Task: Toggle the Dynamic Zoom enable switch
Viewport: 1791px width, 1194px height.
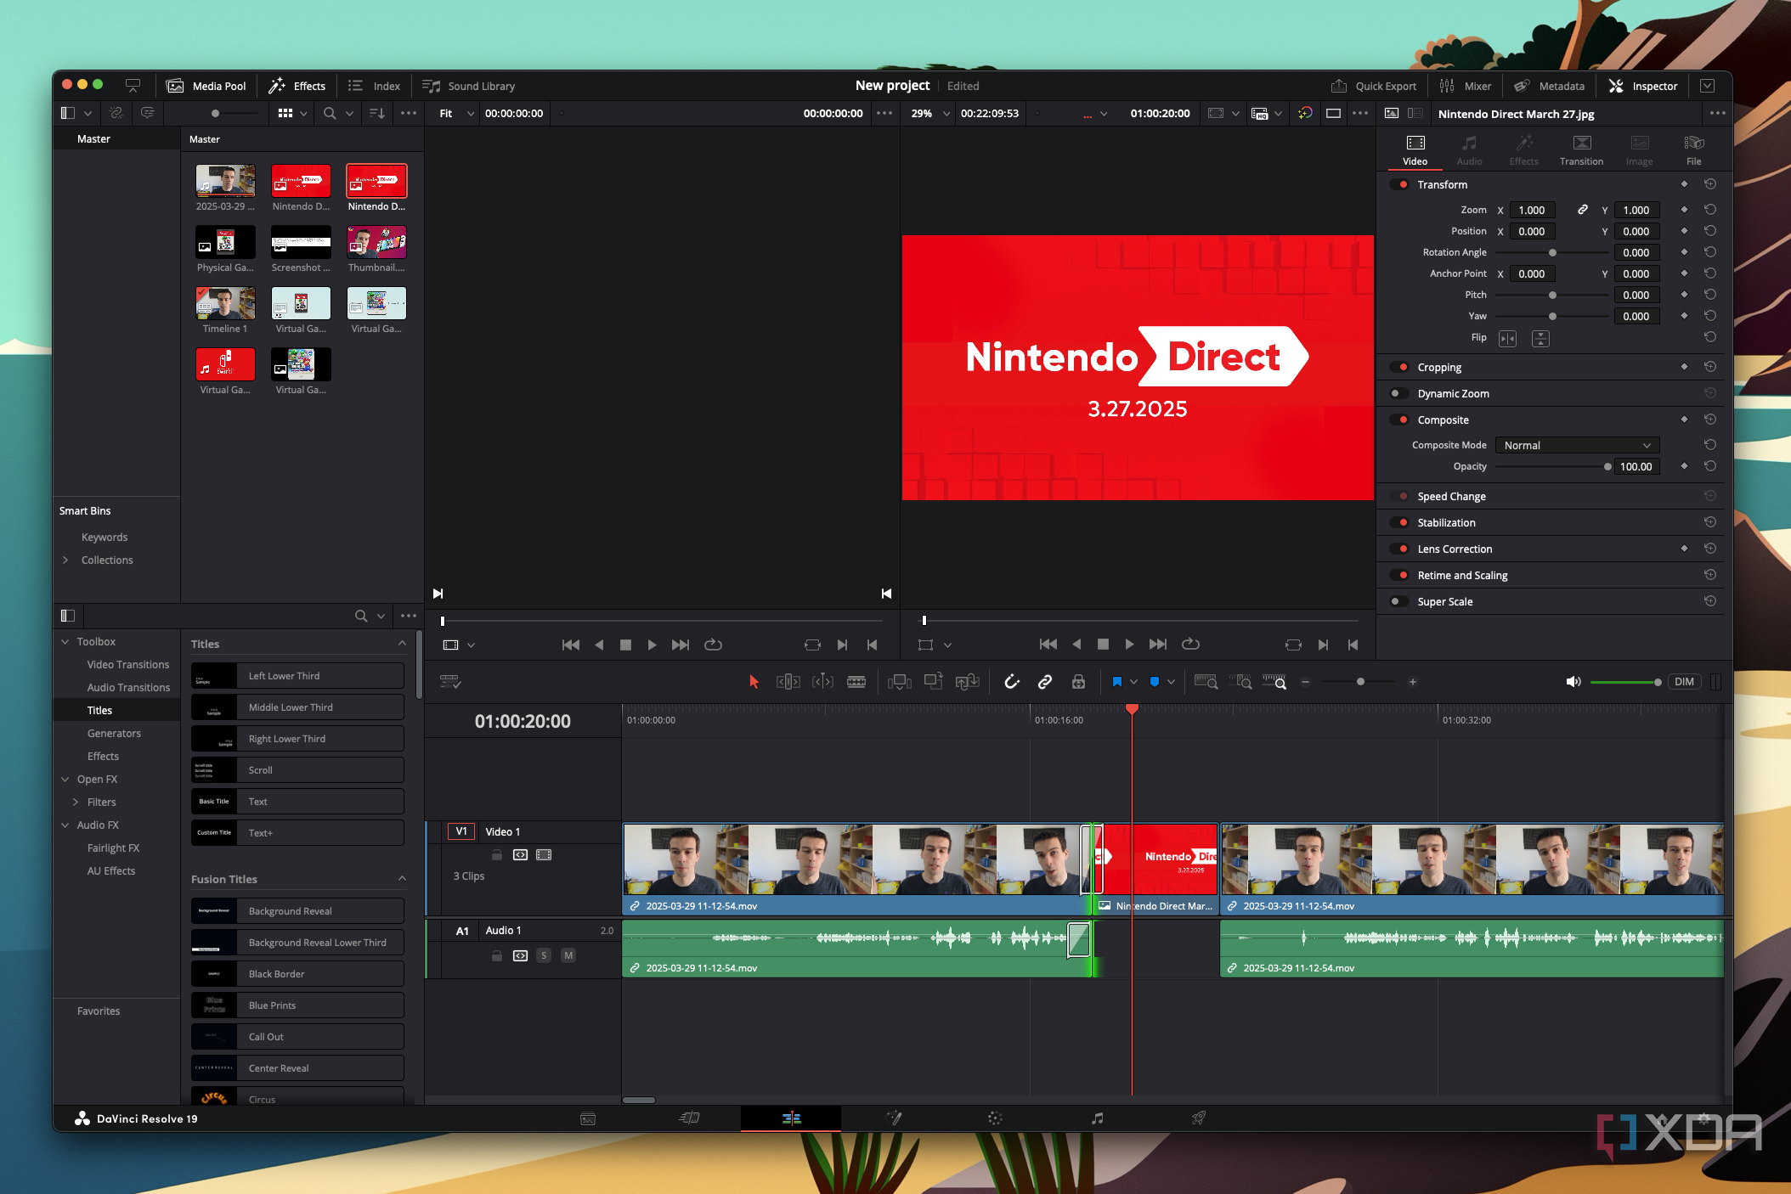Action: pyautogui.click(x=1398, y=393)
